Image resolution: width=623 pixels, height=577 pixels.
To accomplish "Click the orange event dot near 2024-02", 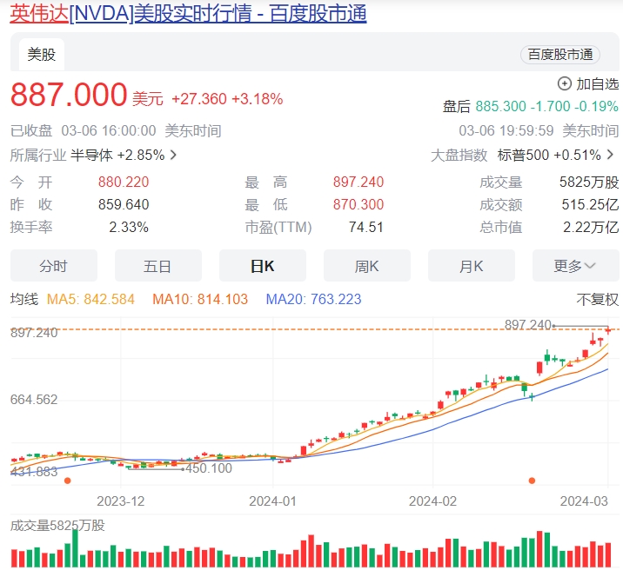I will (x=532, y=481).
